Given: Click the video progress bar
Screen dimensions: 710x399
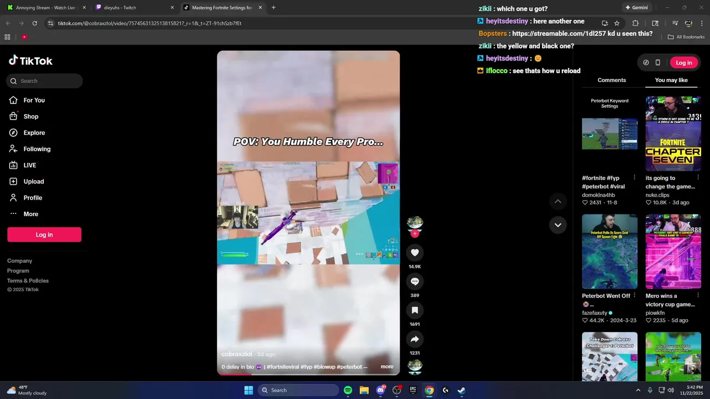Looking at the screenshot, I should click(308, 374).
